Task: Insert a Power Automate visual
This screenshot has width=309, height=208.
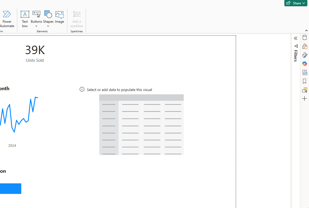Action: [x=7, y=19]
